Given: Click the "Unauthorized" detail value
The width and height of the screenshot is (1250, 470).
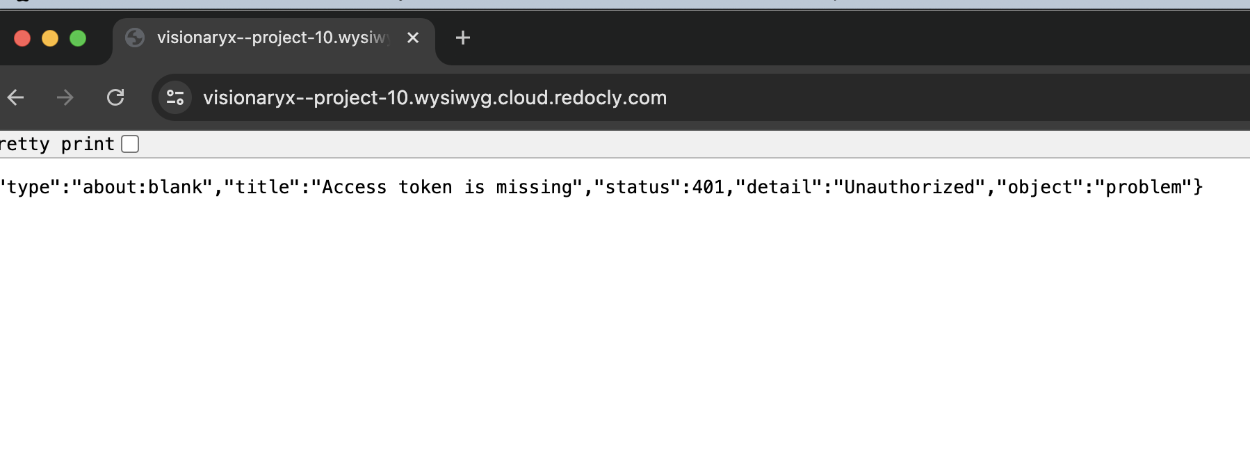Looking at the screenshot, I should click(909, 187).
